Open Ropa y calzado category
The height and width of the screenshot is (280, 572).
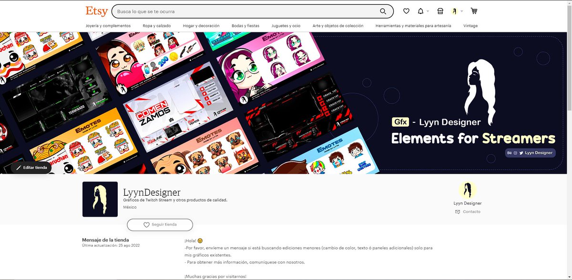click(x=157, y=26)
